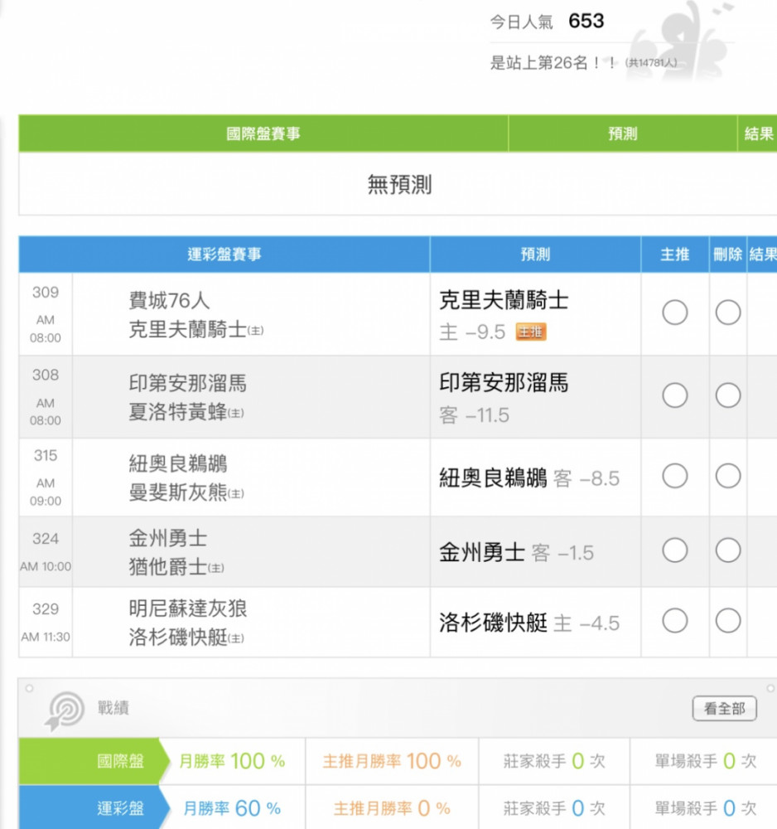The image size is (777, 829).
Task: Select 刪除 radio for 印第安那溜馬 game 308
Action: 728,395
